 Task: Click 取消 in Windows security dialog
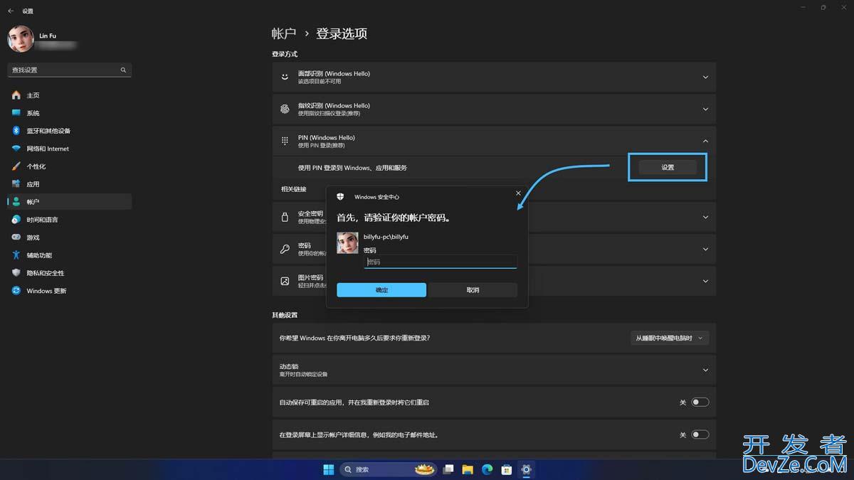473,290
